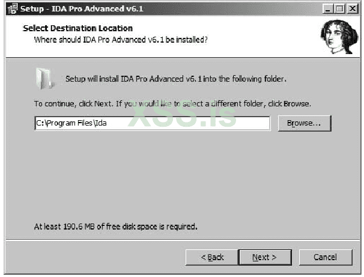Close the IDA Pro Setup window
The width and height of the screenshot is (364, 277).
(x=353, y=9)
